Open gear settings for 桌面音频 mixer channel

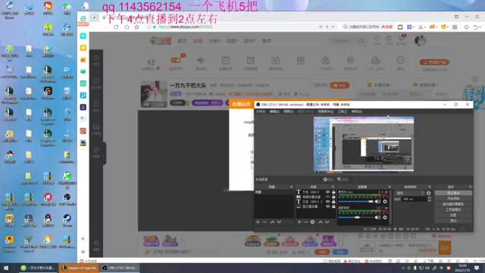pyautogui.click(x=385, y=218)
